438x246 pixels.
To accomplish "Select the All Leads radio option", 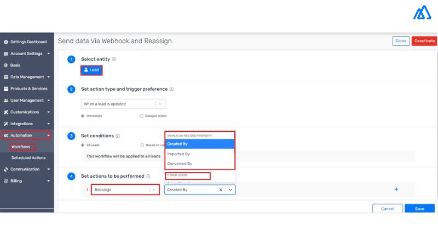I will coord(83,145).
